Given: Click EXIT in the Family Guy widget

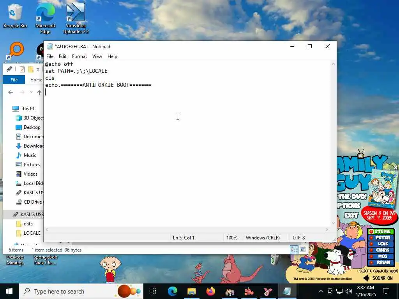Looking at the screenshot, I should point(351,216).
